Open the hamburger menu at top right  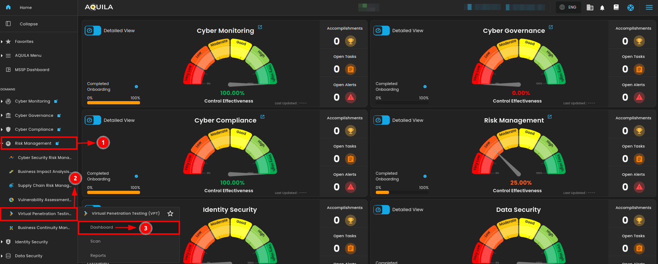[649, 8]
